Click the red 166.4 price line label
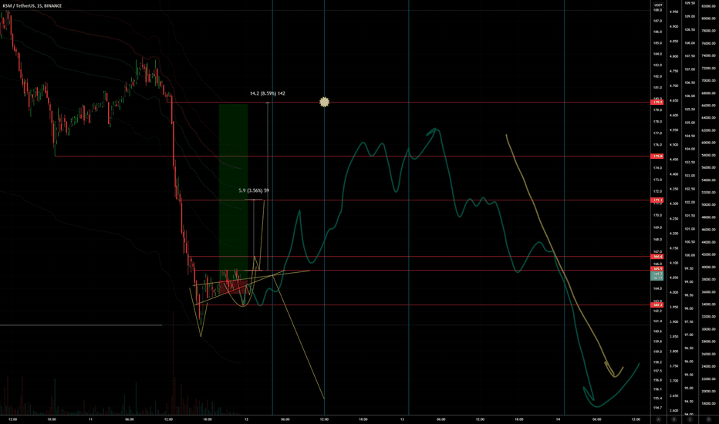 pyautogui.click(x=657, y=257)
